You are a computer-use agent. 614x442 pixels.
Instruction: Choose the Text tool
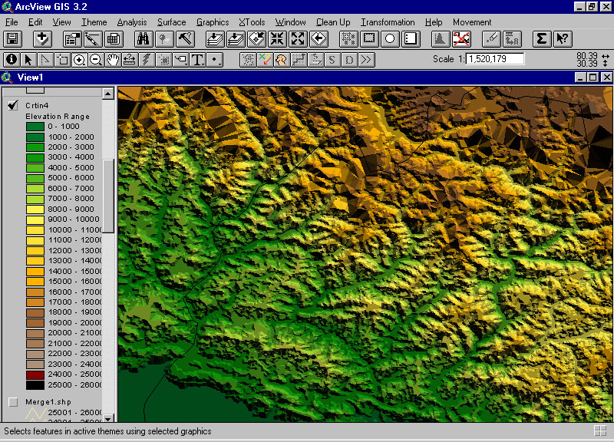(197, 59)
